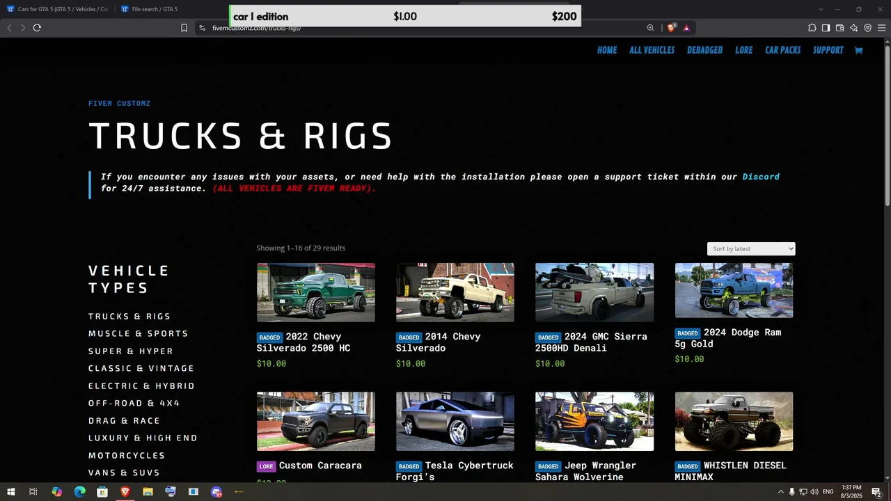The width and height of the screenshot is (891, 501).
Task: Open the Custom Caracara thumbnail
Action: (316, 422)
